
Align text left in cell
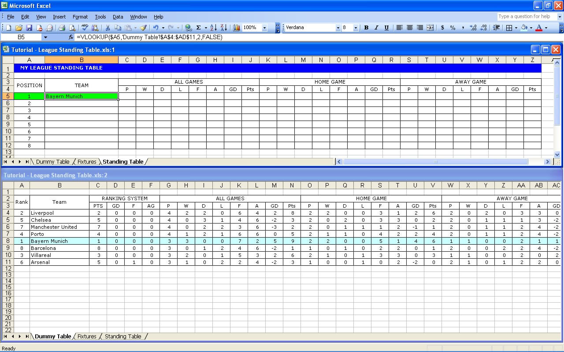point(399,28)
